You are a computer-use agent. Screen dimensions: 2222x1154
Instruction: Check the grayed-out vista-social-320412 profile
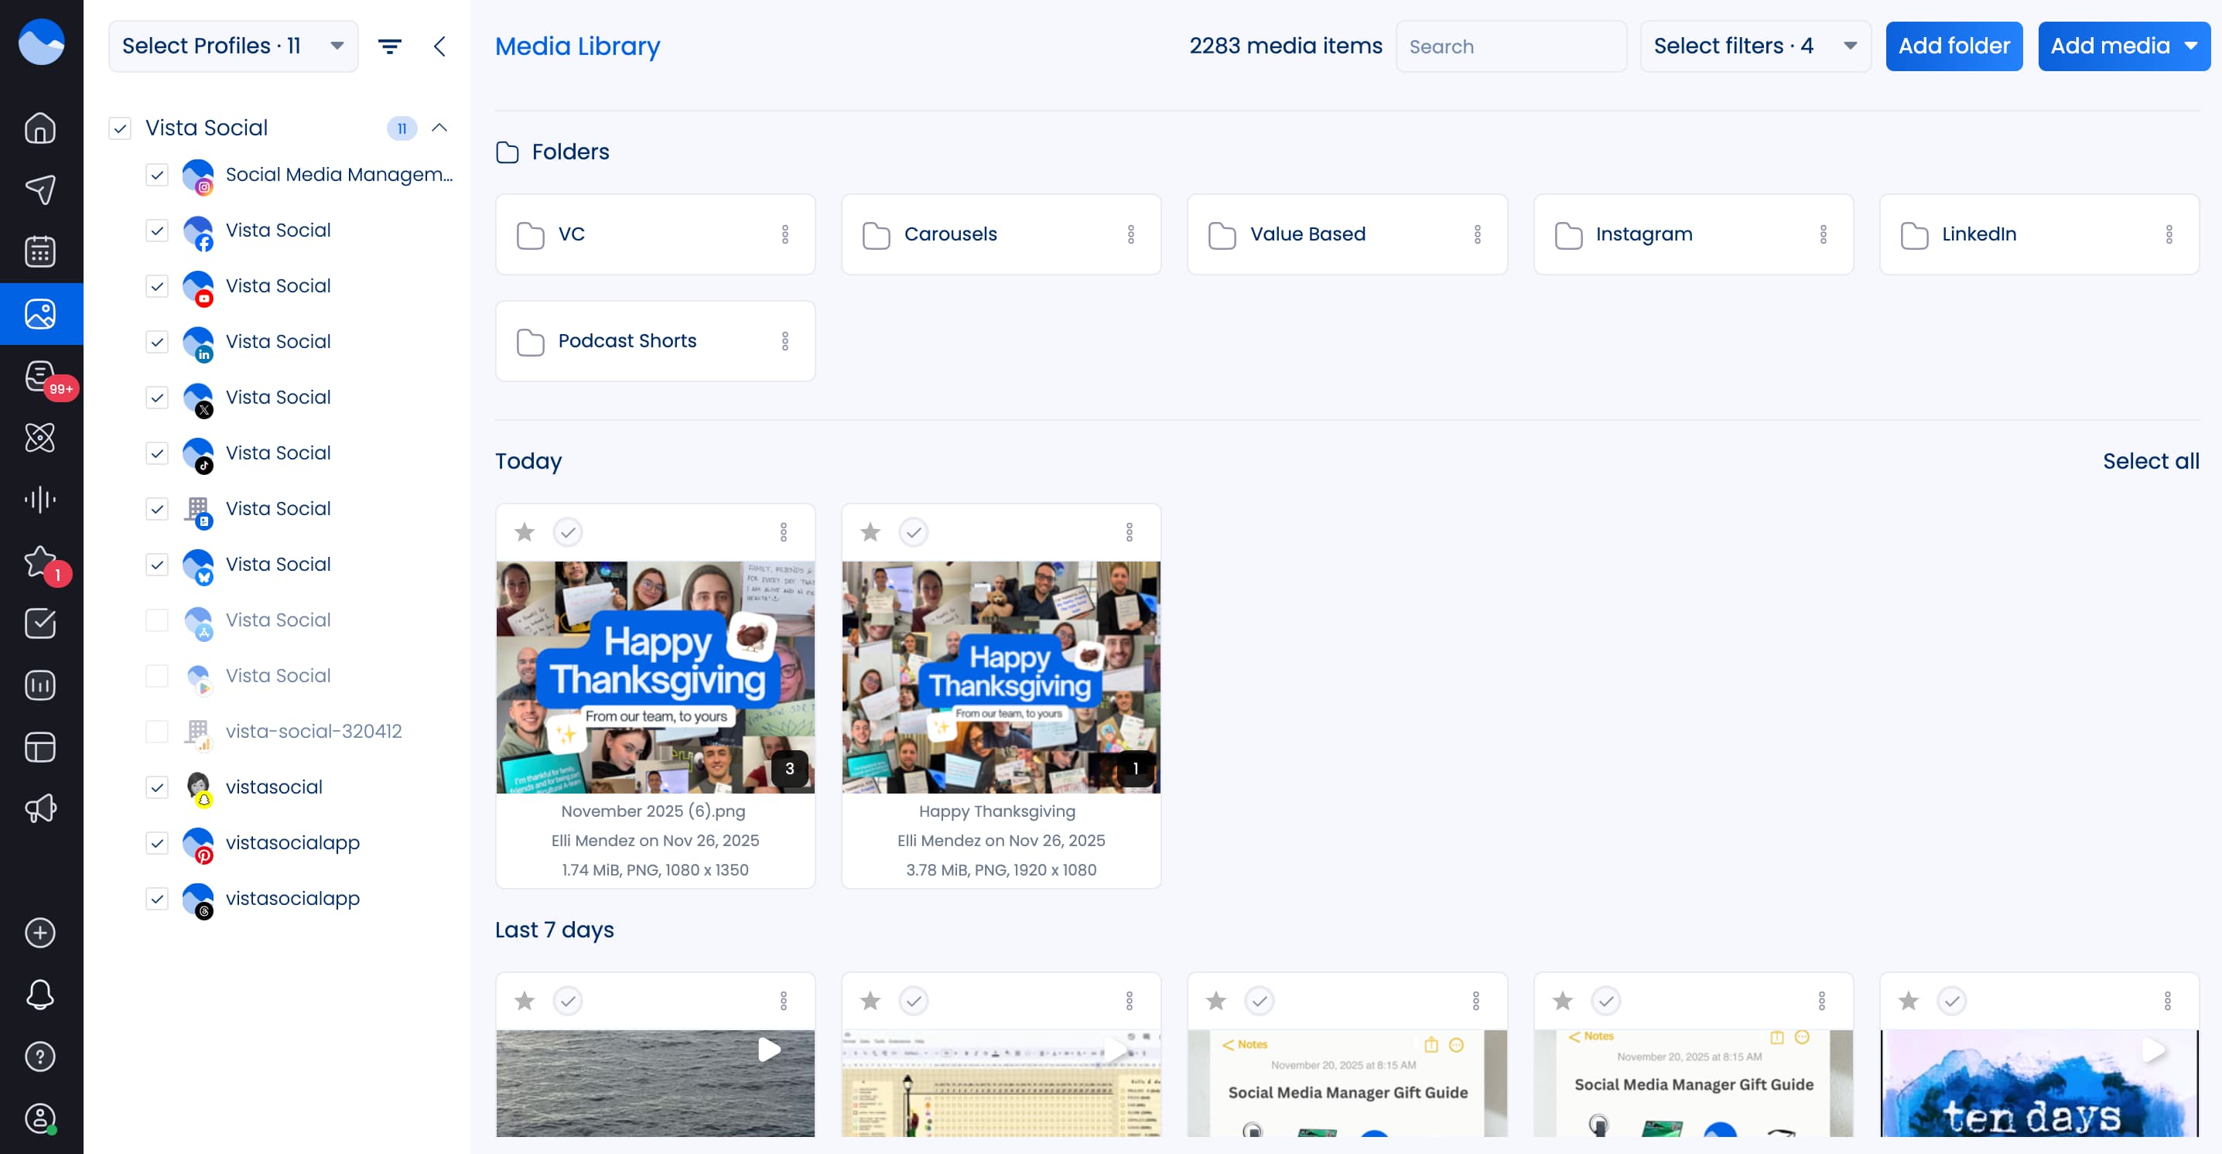pos(156,732)
